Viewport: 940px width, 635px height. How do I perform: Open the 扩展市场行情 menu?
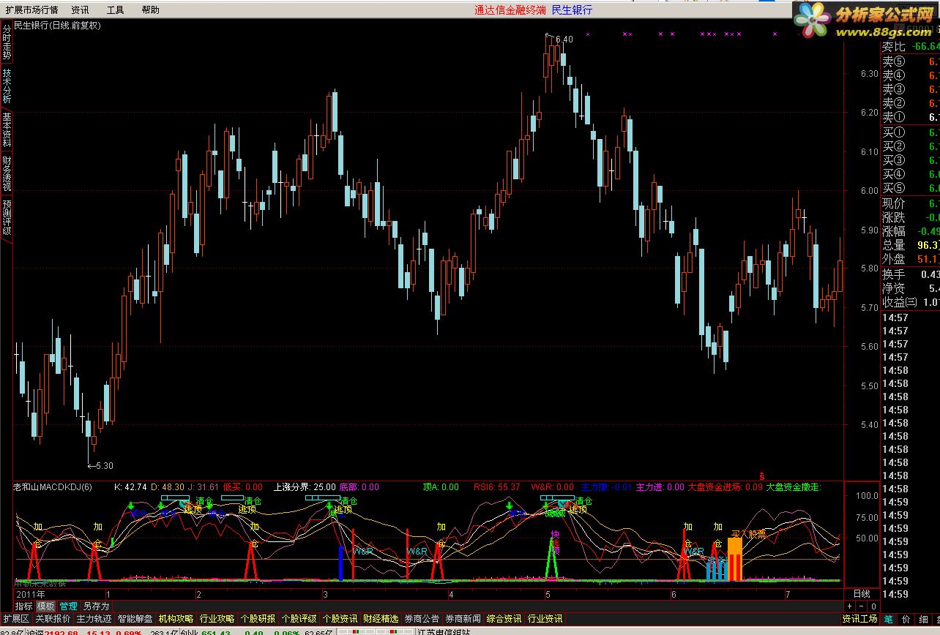[31, 10]
